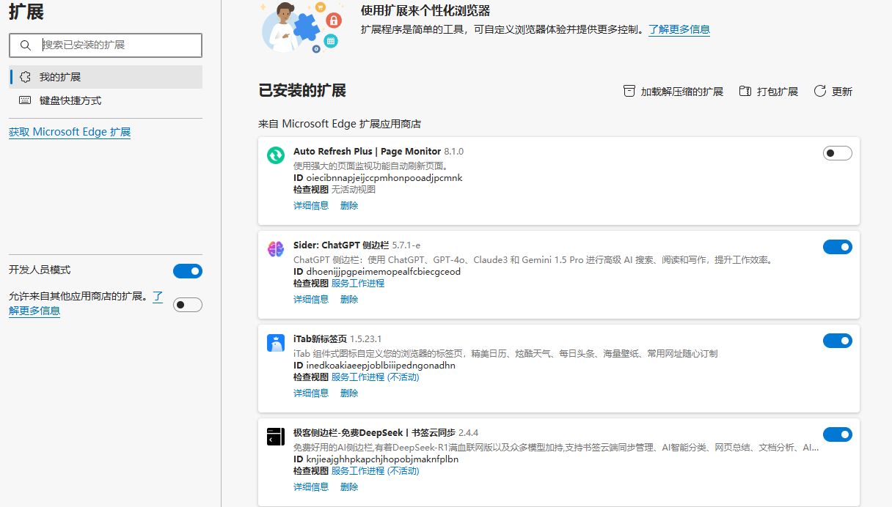Click the 搜索已安装的扩展 search field
The height and width of the screenshot is (507, 892).
(106, 45)
